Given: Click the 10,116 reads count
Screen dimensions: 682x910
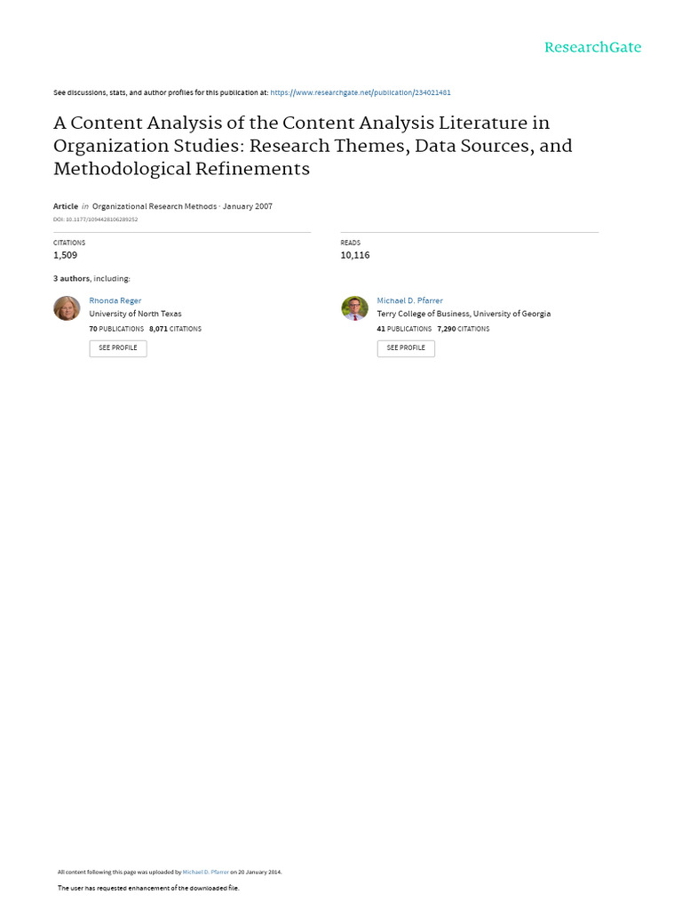Looking at the screenshot, I should pos(355,255).
